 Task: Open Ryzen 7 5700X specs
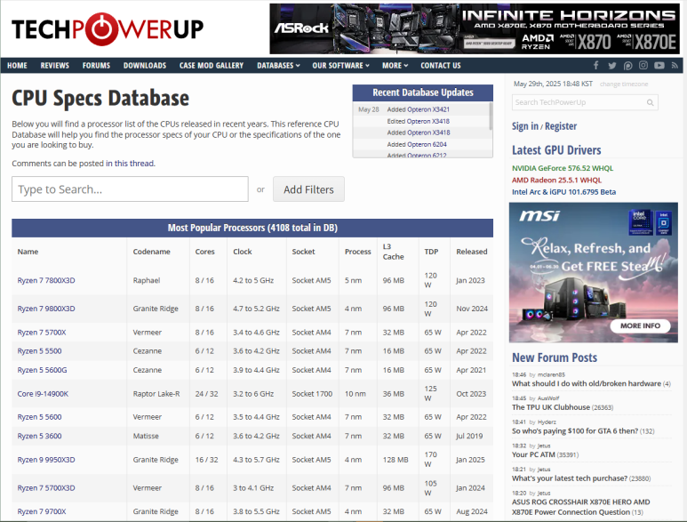click(x=42, y=333)
